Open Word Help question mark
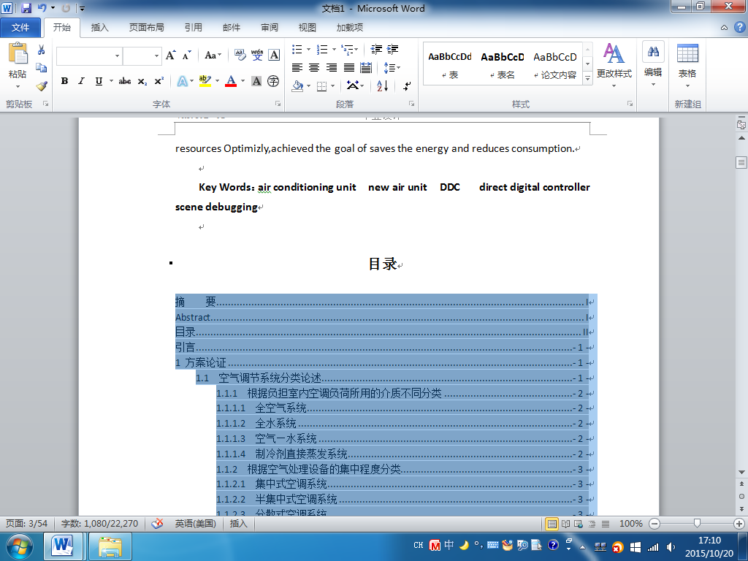The image size is (748, 561). (740, 27)
